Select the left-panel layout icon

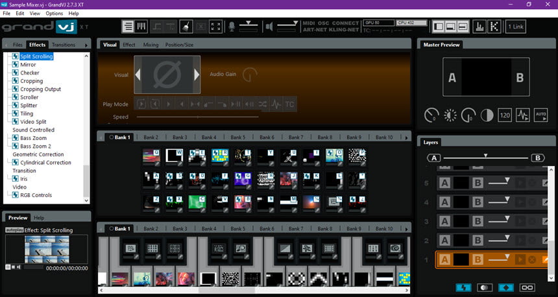tap(439, 27)
